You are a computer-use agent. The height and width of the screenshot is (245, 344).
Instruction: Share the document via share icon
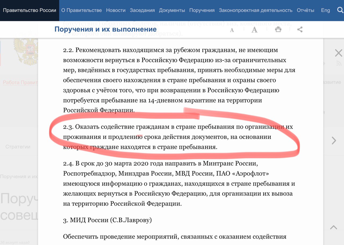pyautogui.click(x=300, y=29)
